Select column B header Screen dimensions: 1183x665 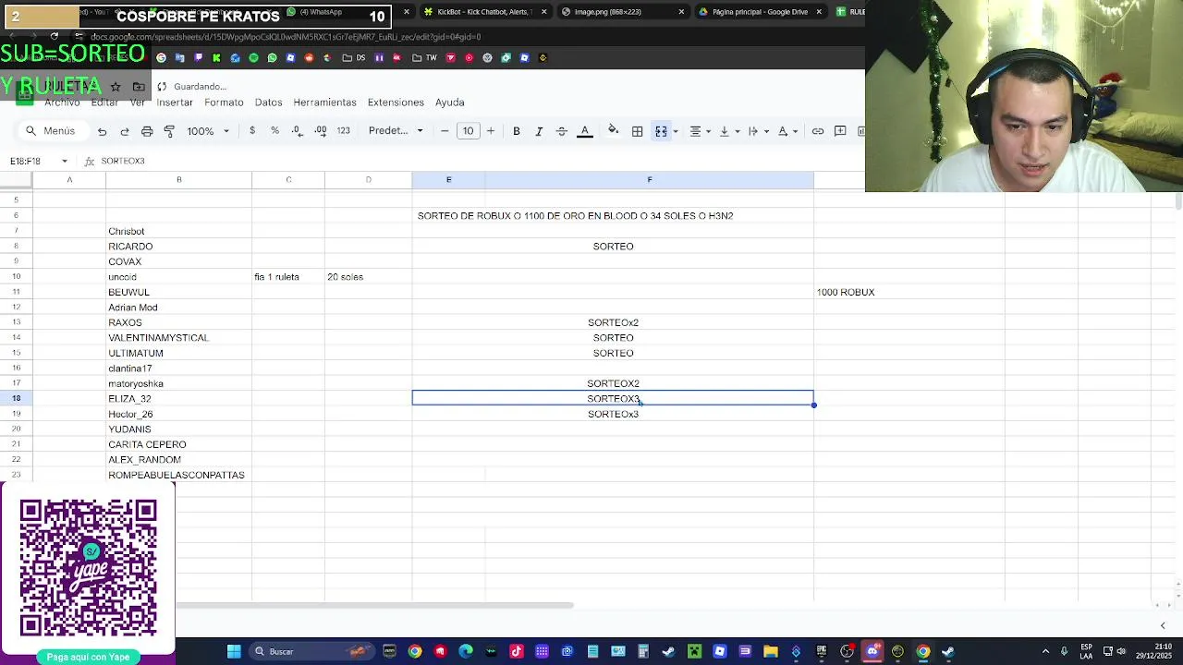coord(178,180)
